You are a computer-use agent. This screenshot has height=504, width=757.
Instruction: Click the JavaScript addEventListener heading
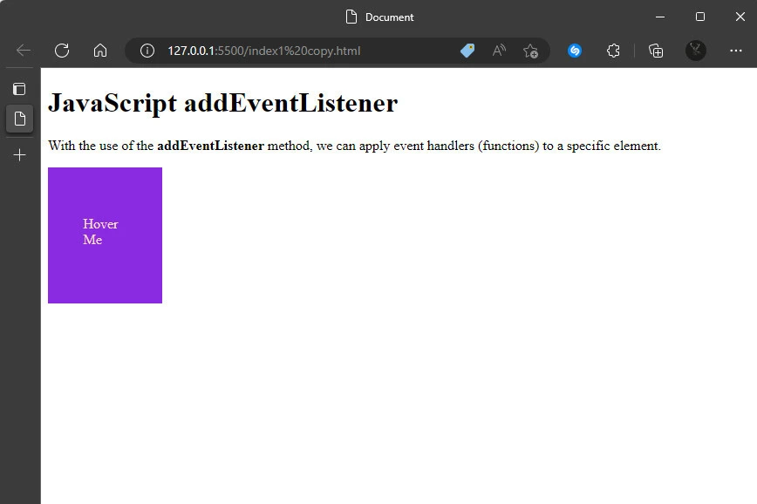click(x=224, y=103)
